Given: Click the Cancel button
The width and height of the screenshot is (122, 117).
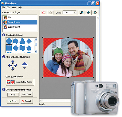Looking at the screenshot, I should tap(27, 101).
